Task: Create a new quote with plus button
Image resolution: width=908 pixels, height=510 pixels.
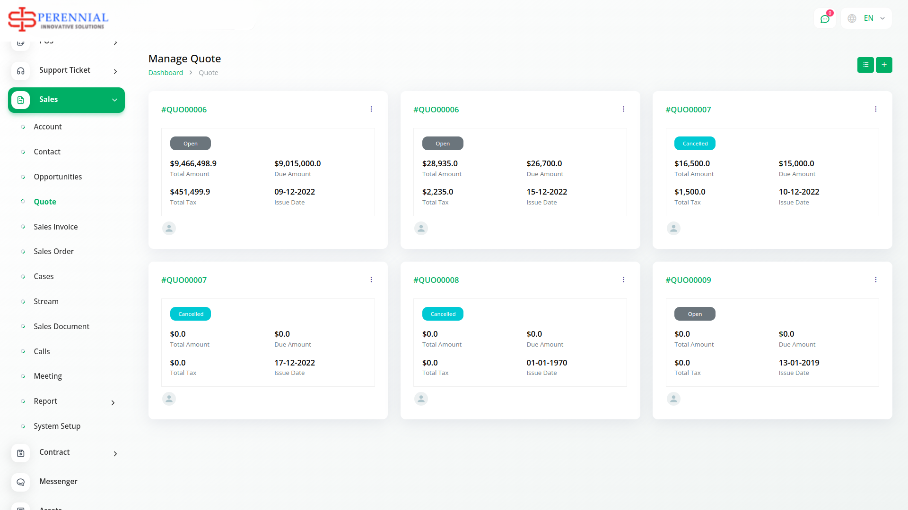Action: 883,65
